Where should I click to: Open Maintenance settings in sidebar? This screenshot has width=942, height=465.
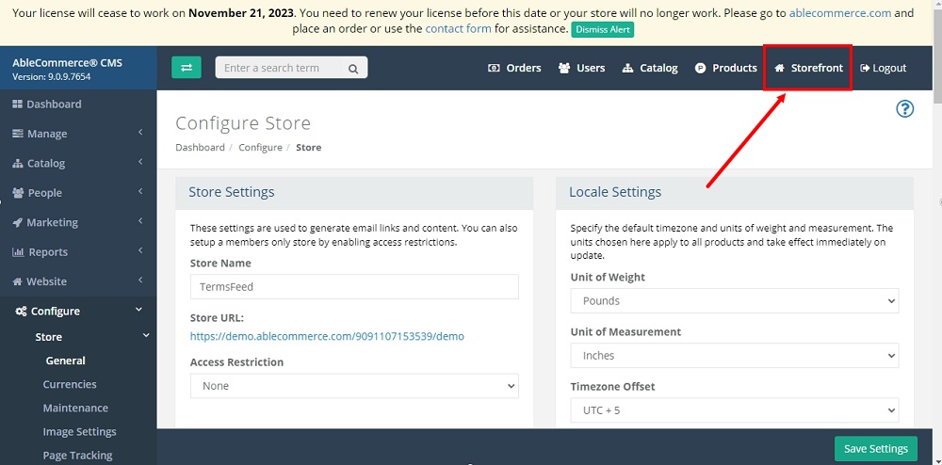pos(75,408)
